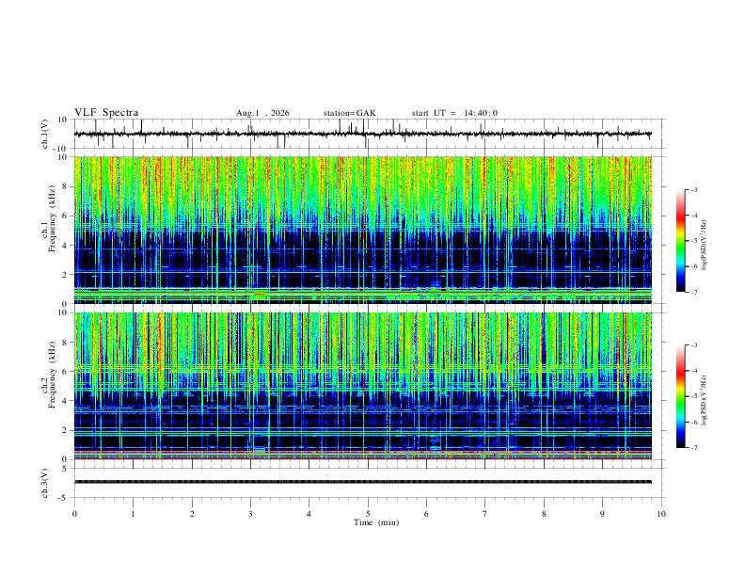Click the 10 minute tick label on time axis

pyautogui.click(x=661, y=514)
